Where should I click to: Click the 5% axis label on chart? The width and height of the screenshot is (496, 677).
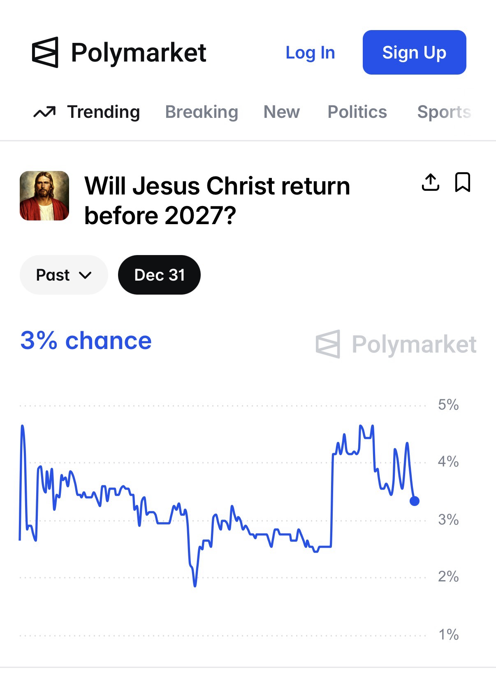click(448, 405)
